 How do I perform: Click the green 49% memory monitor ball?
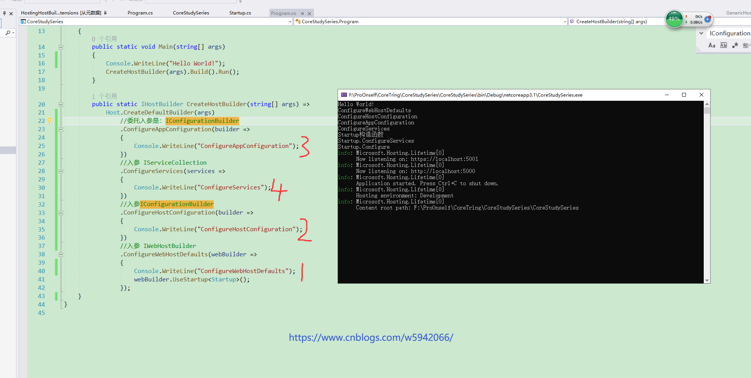674,19
